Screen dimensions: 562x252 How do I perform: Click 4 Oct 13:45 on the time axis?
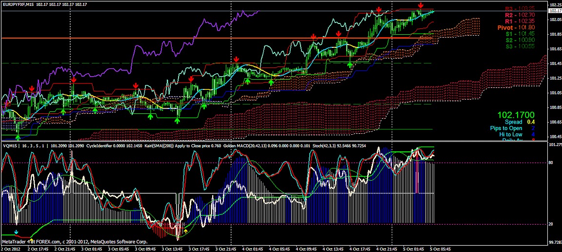tap(333, 249)
